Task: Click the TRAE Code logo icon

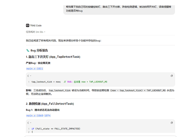Action: pyautogui.click(x=27, y=25)
